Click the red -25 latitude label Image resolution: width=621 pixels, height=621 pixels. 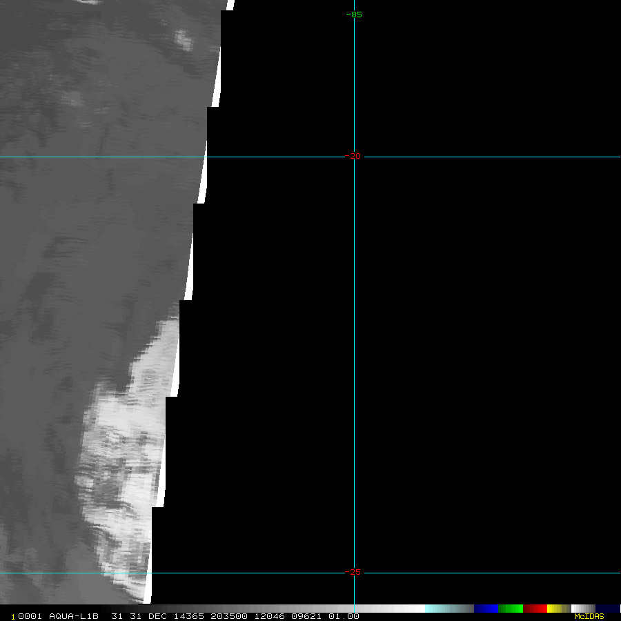tap(353, 572)
